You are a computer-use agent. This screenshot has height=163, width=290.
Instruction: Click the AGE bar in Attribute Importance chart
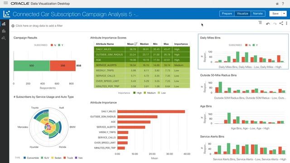click(x=134, y=122)
